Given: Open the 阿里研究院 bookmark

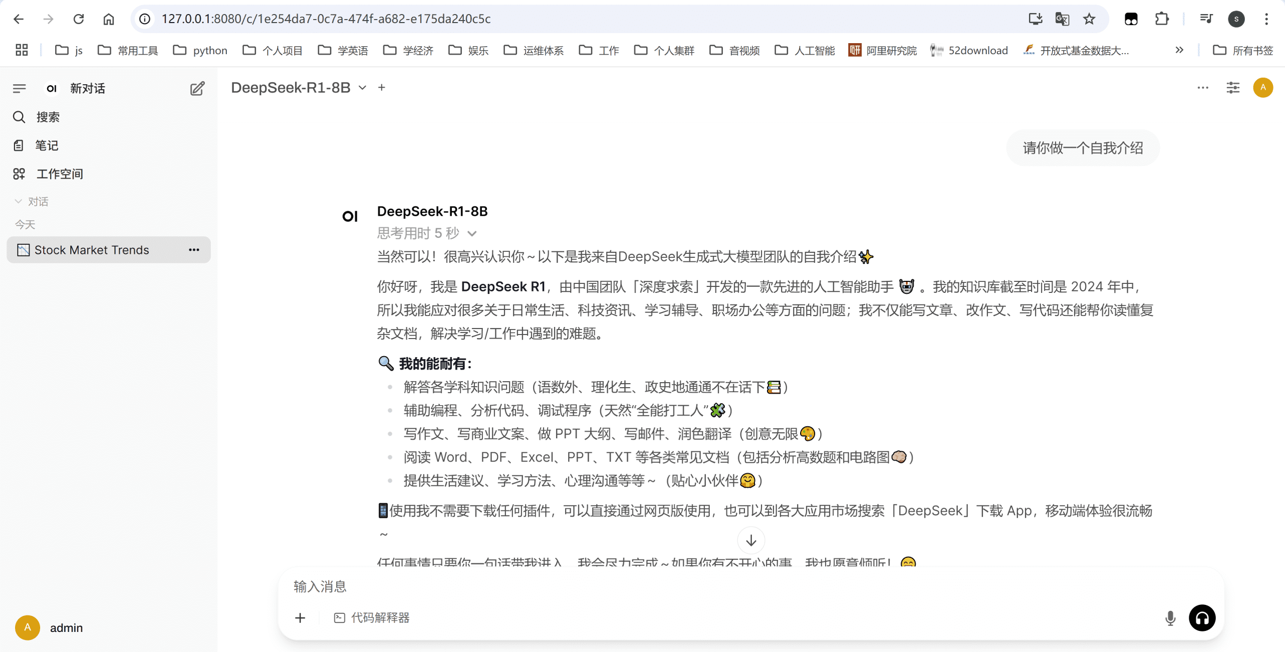Looking at the screenshot, I should pos(882,50).
